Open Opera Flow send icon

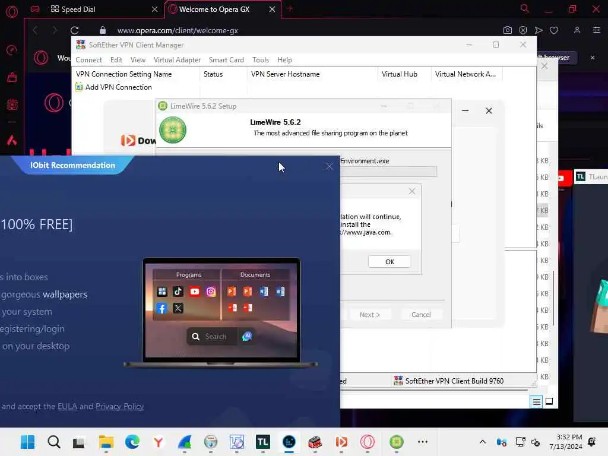(539, 30)
